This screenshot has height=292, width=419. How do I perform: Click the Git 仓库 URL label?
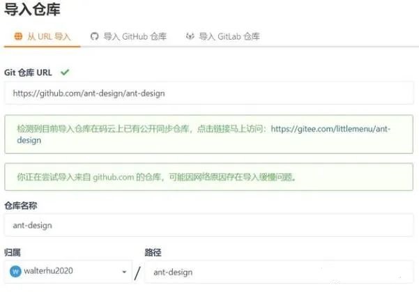point(28,72)
